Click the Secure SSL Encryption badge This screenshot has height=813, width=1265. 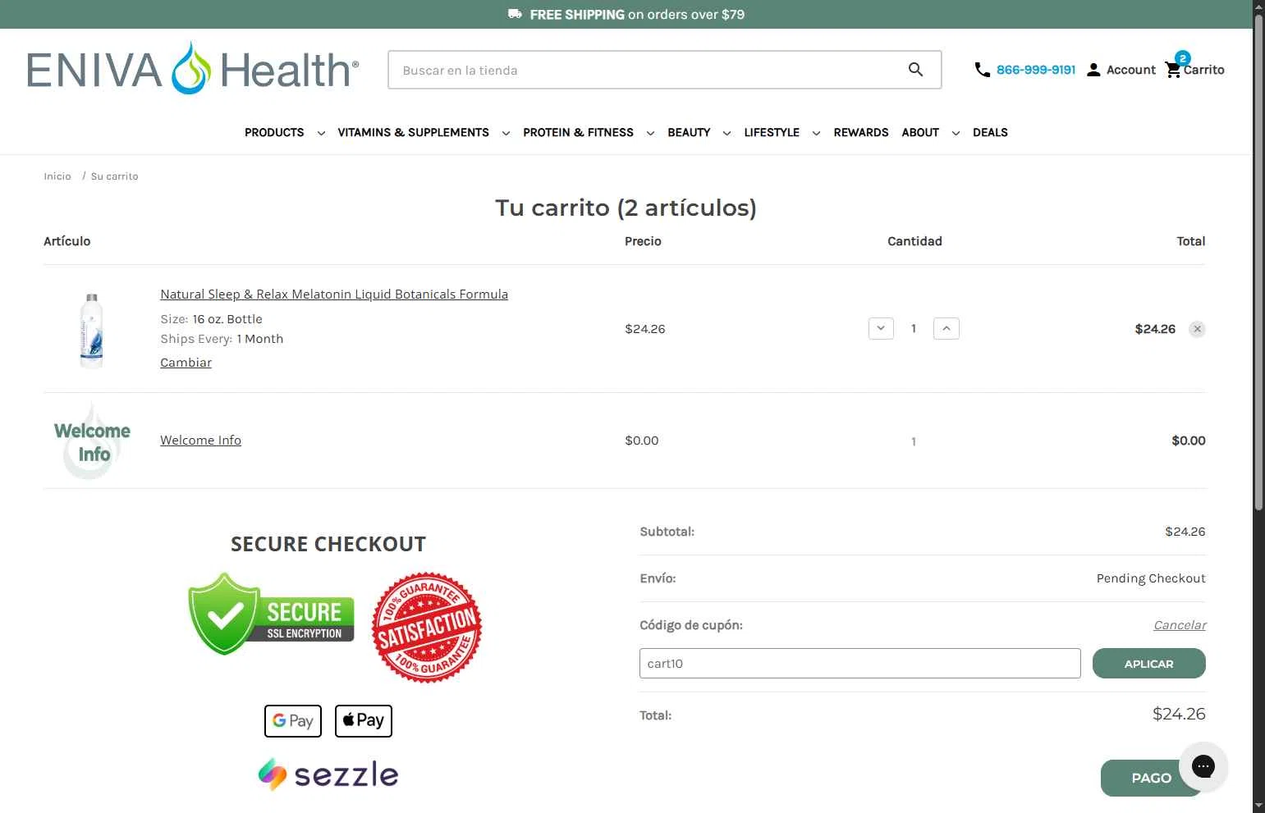[271, 614]
